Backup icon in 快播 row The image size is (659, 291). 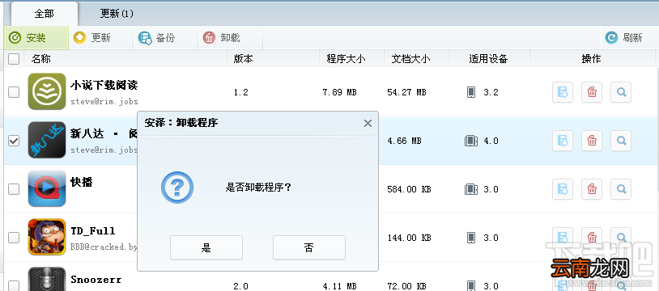563,189
